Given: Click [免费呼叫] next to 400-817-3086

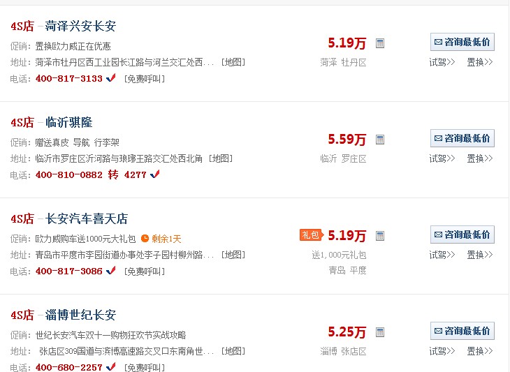Looking at the screenshot, I should click(144, 271).
